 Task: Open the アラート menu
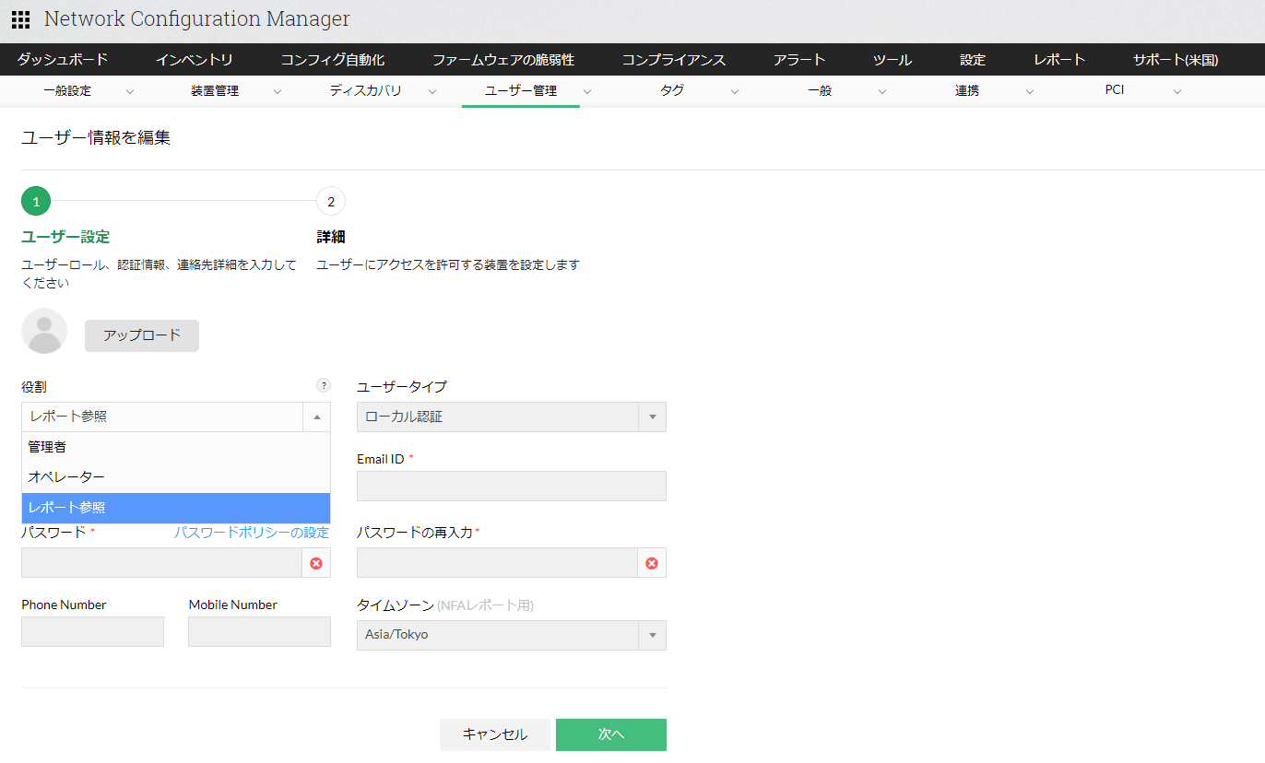799,60
